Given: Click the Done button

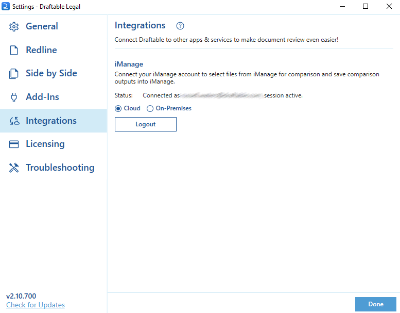Looking at the screenshot, I should (376, 304).
